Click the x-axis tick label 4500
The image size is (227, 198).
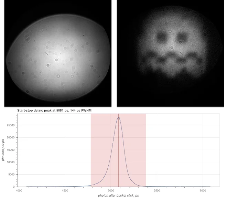coord(65,190)
